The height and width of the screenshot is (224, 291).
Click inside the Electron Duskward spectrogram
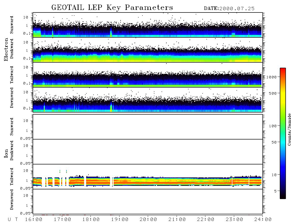pos(148,50)
